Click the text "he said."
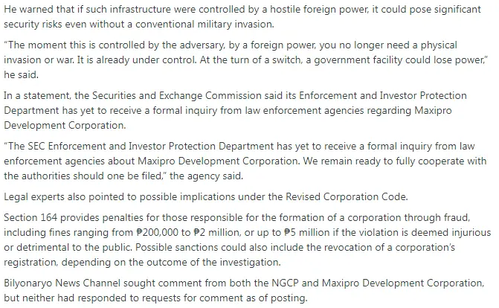499x308 pixels. (x=21, y=74)
